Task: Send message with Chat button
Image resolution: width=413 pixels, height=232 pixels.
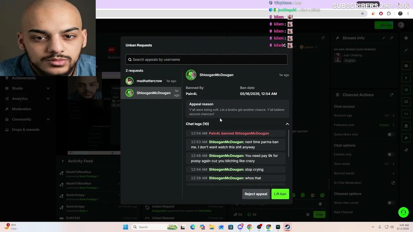Action: point(319,215)
